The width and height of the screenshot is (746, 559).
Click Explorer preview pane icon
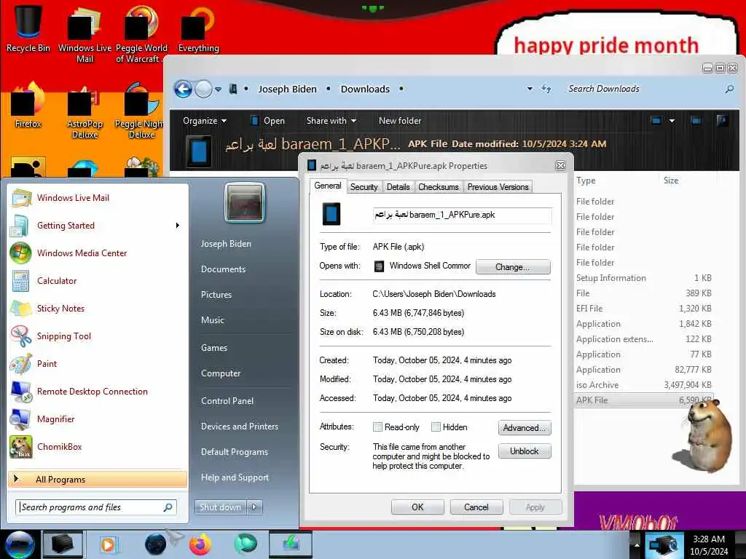pos(695,121)
